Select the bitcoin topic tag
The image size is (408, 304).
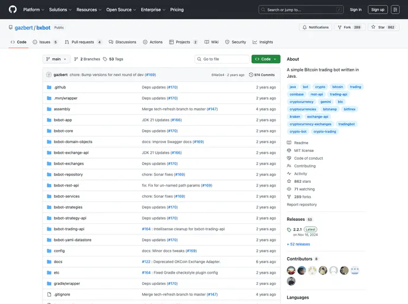tap(337, 87)
